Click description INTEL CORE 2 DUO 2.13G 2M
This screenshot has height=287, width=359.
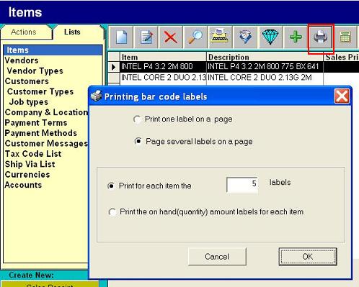coord(265,78)
